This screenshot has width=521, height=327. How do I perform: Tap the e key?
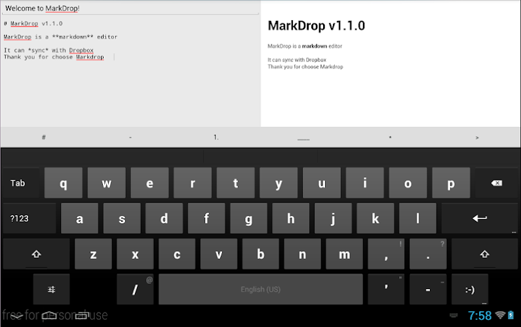149,183
